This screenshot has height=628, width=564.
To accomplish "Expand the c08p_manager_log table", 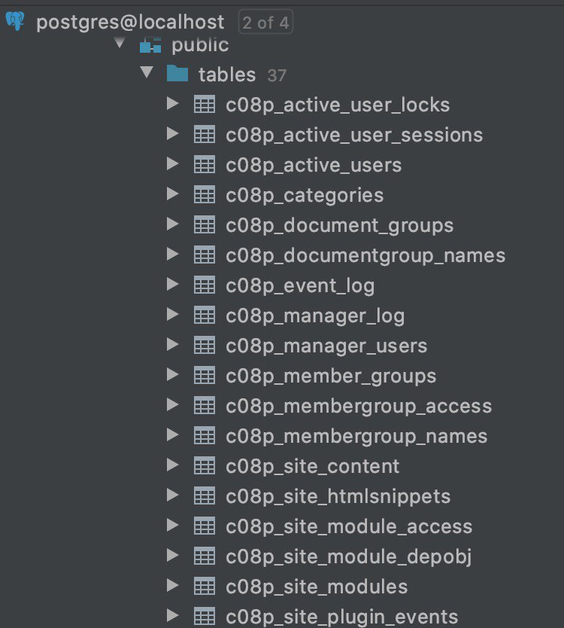I will click(172, 315).
